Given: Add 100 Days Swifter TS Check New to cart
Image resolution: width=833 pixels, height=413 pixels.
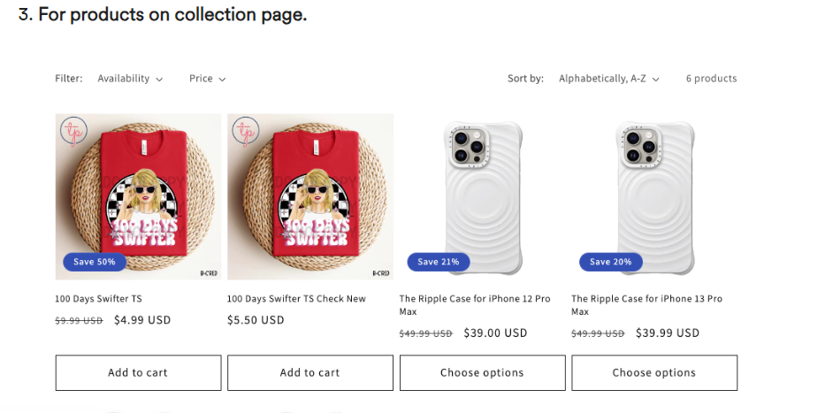Looking at the screenshot, I should (310, 372).
